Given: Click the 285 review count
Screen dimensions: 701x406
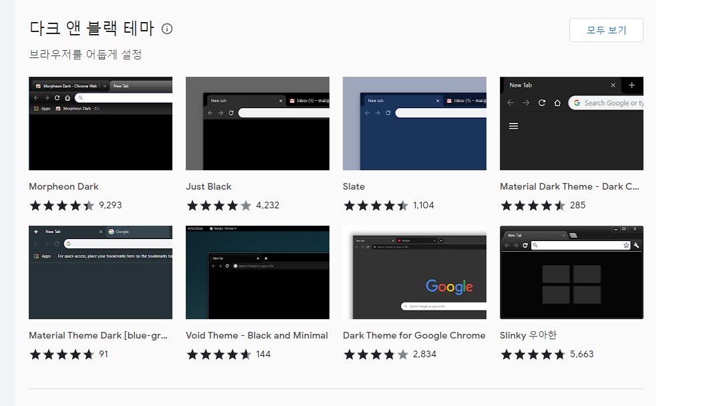Looking at the screenshot, I should click(x=577, y=206).
